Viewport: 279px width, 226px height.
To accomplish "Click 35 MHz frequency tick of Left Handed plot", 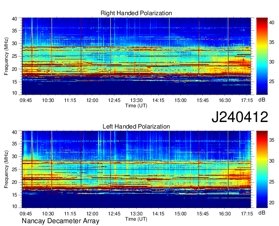I will click(14, 144).
